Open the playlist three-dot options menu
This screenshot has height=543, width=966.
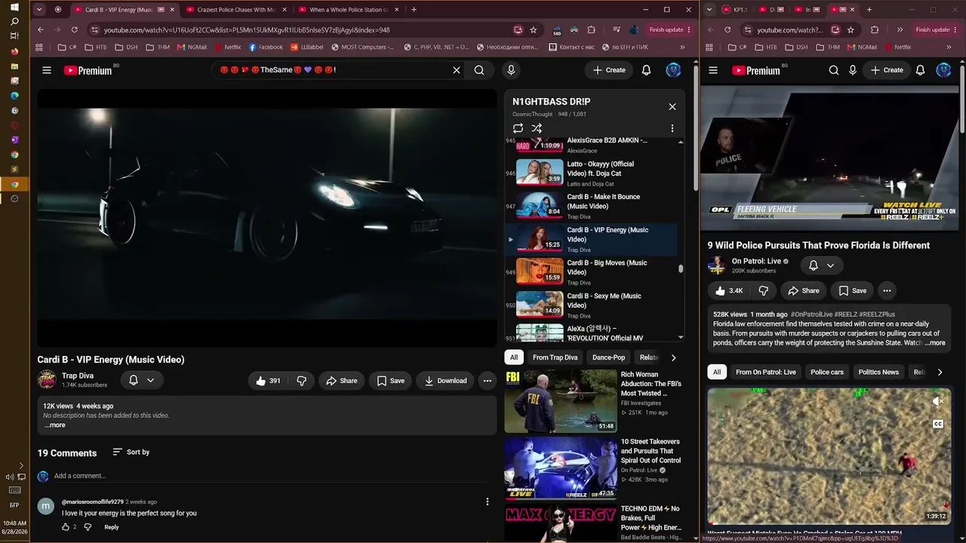pos(672,128)
